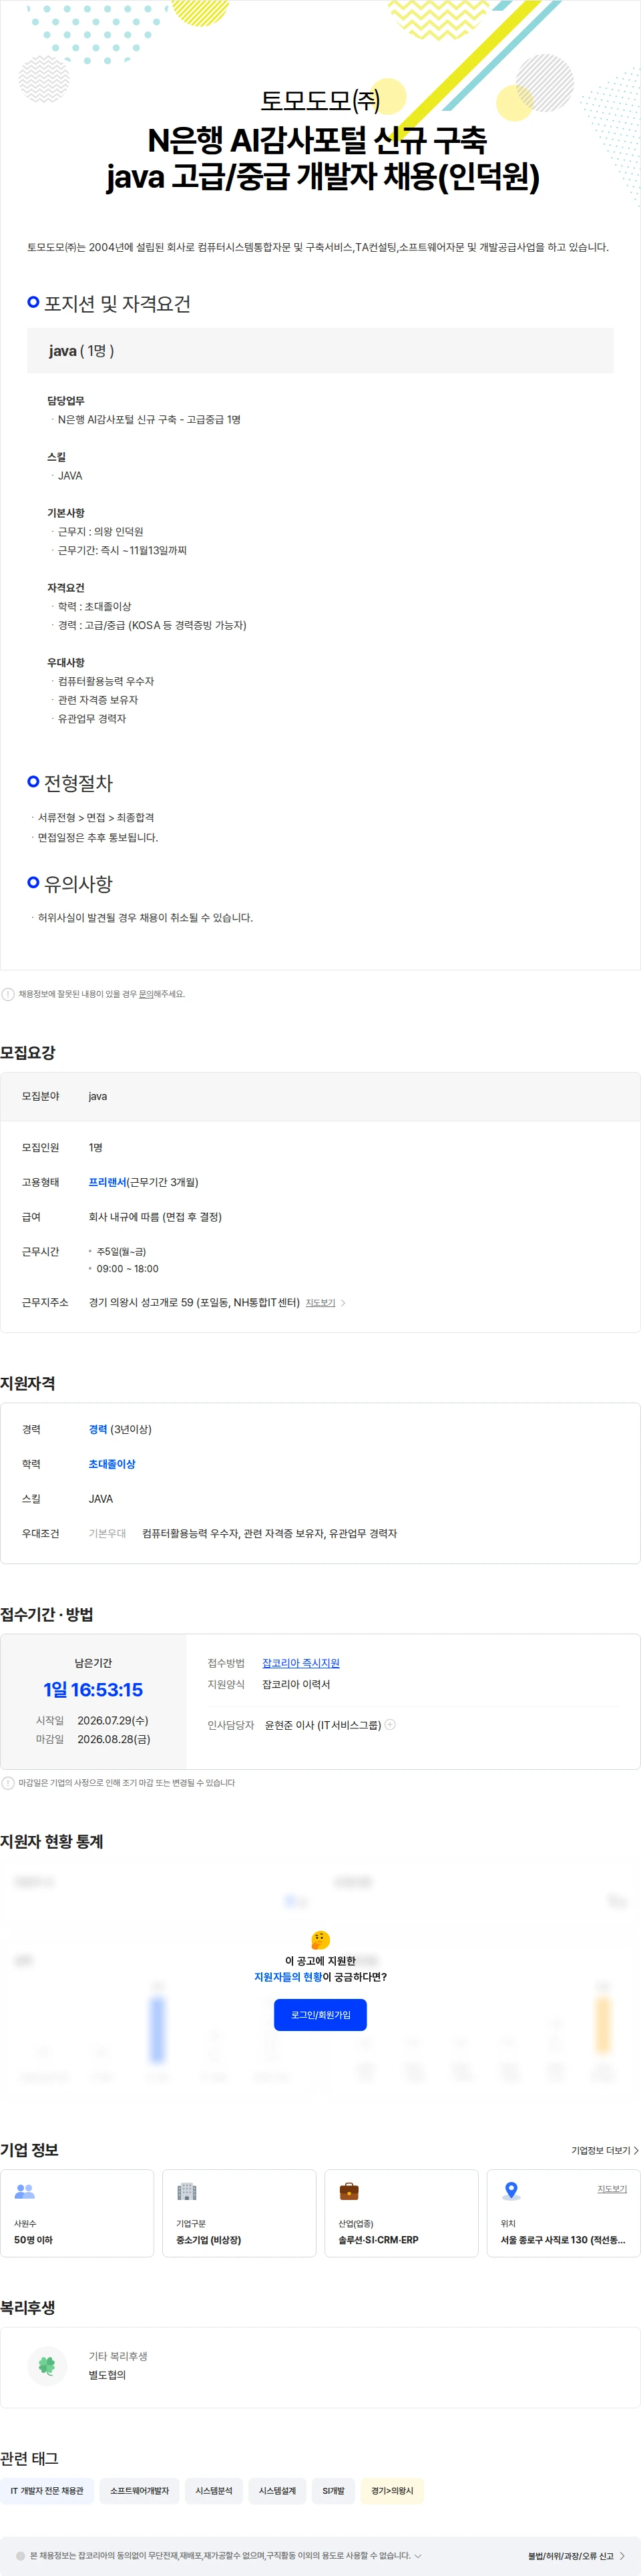
Task: Select the SI개발 tag
Action: pyautogui.click(x=333, y=2490)
